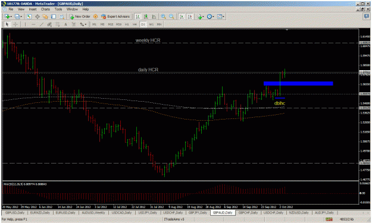Switch to NZDUSD,Daily chart tab
Screen dimensions: 372x223
coord(299,212)
